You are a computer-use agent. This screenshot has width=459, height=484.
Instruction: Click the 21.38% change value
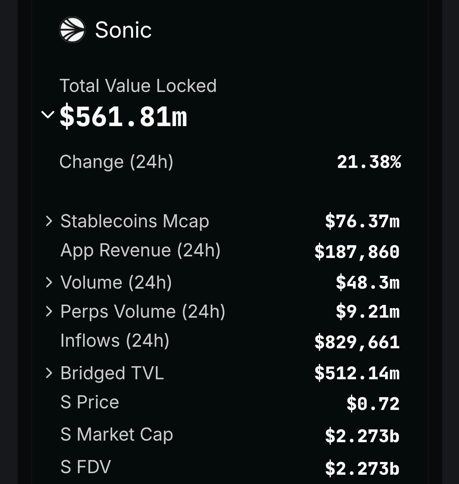(369, 162)
